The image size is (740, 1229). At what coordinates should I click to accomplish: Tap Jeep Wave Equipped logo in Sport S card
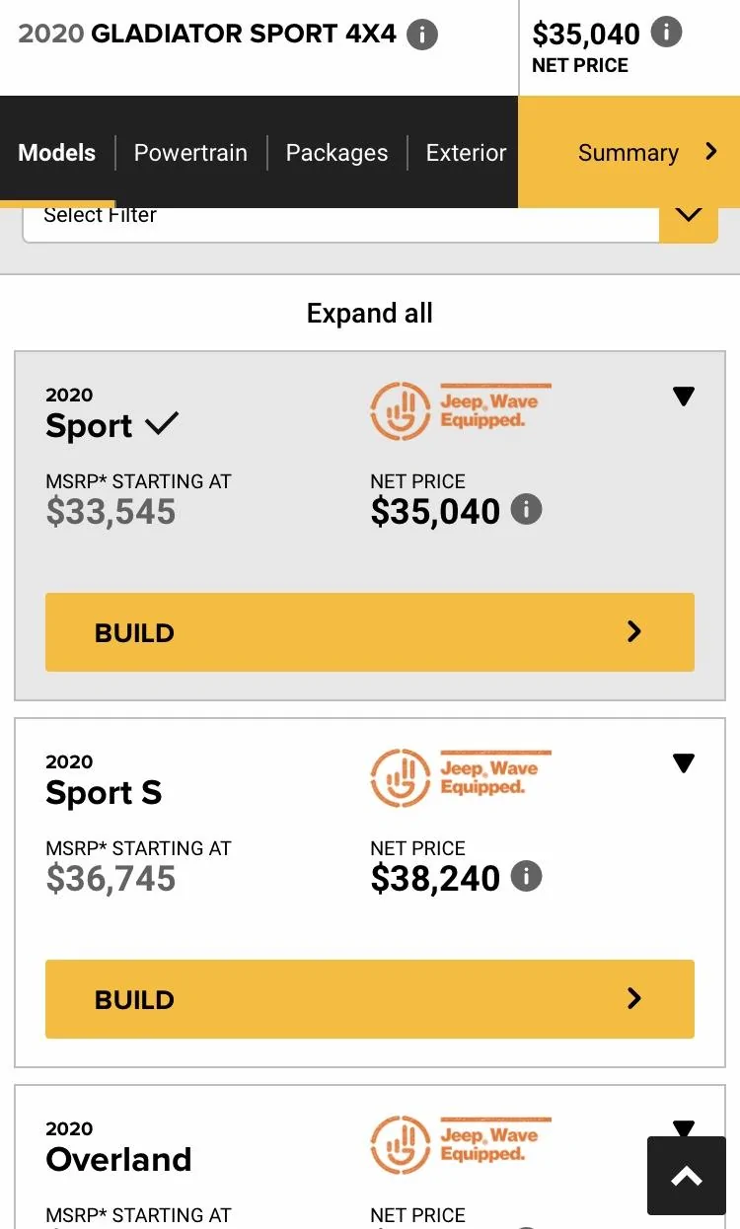pyautogui.click(x=461, y=778)
